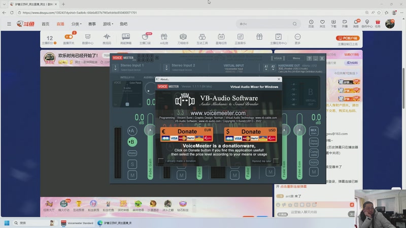Click the Douyu logo
This screenshot has width=406, height=228.
point(25,24)
